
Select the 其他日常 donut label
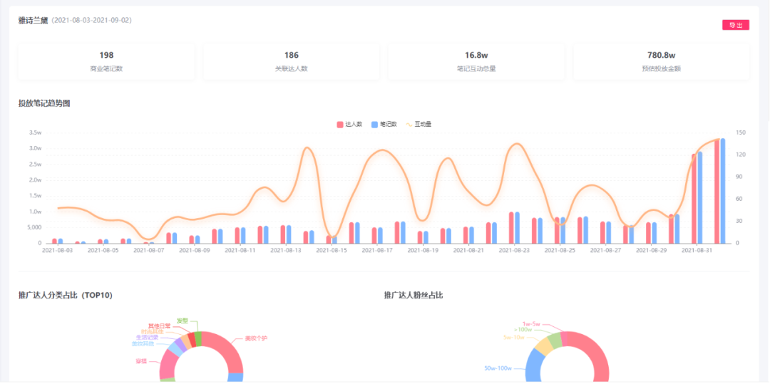pos(160,326)
